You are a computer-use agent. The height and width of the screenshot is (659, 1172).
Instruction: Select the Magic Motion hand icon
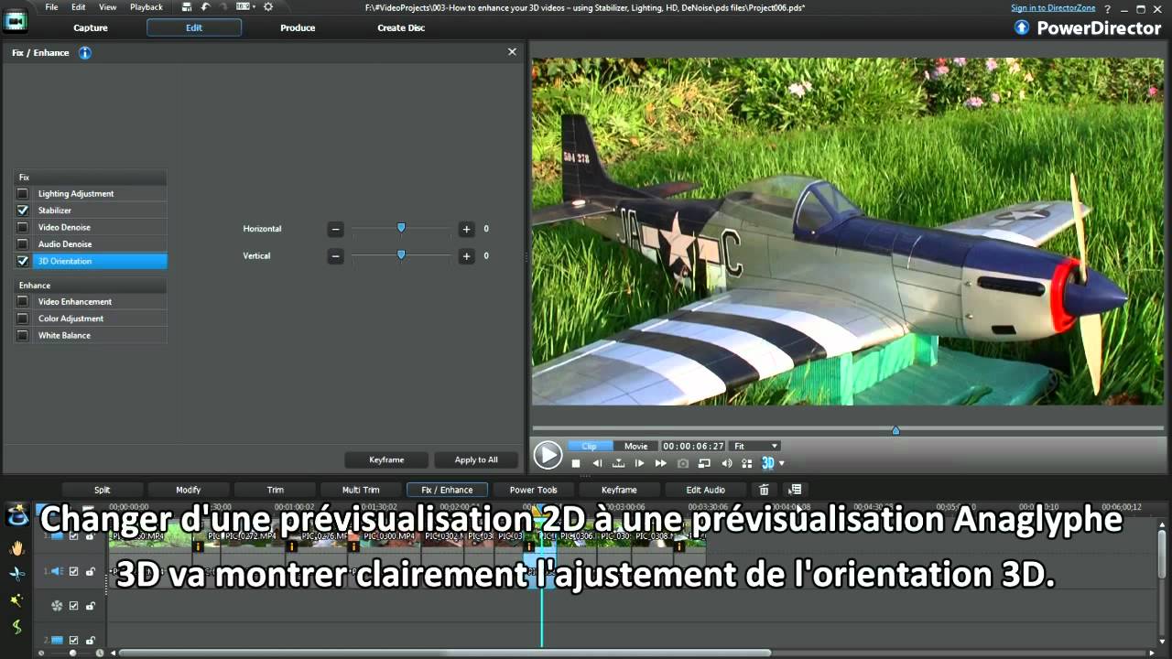(16, 547)
